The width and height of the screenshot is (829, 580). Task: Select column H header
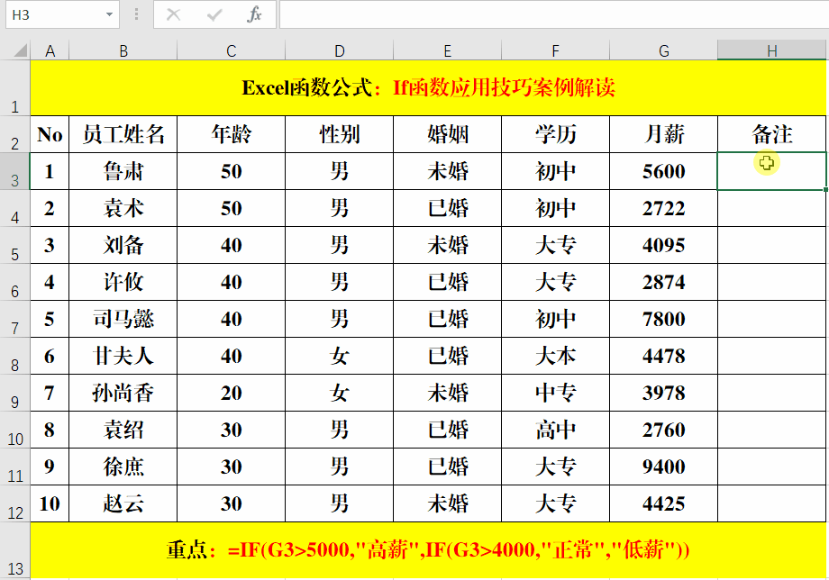click(772, 50)
